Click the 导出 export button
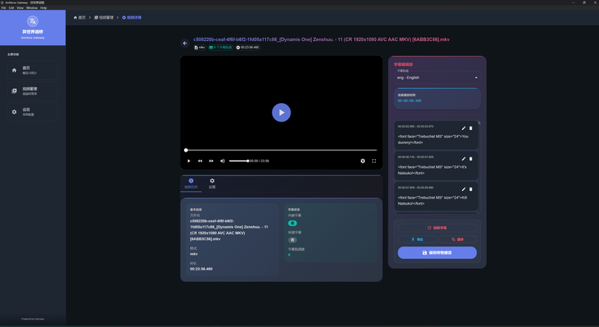Image resolution: width=599 pixels, height=327 pixels. pyautogui.click(x=416, y=240)
